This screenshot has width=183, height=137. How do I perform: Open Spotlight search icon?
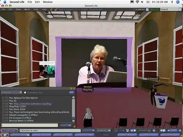click(x=178, y=2)
